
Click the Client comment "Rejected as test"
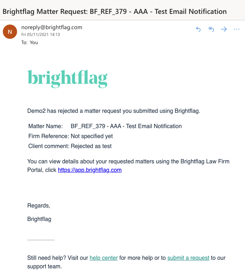[91, 146]
